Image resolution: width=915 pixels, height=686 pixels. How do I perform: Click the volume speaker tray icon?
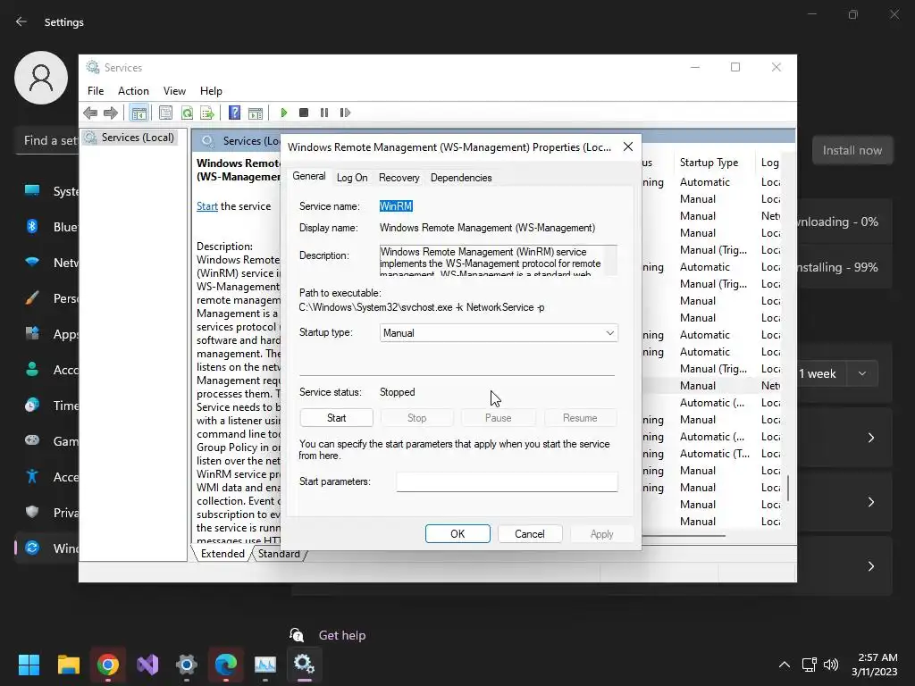(x=831, y=665)
